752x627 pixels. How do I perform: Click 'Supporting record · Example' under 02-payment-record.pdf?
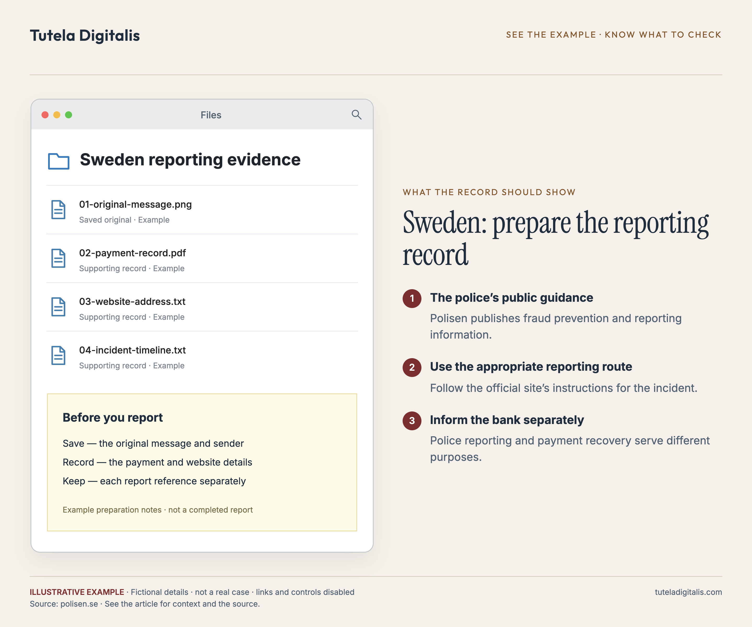tap(132, 268)
